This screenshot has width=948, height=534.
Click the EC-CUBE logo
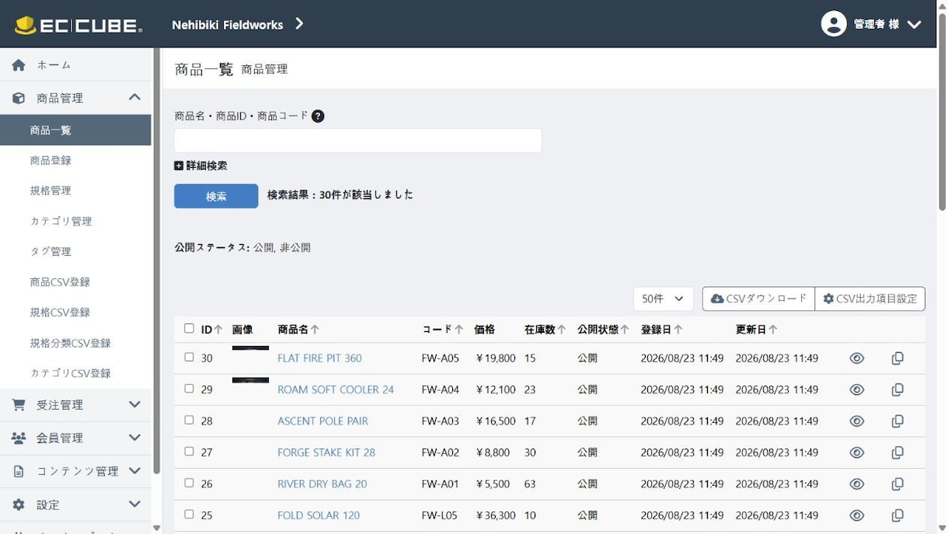[78, 25]
